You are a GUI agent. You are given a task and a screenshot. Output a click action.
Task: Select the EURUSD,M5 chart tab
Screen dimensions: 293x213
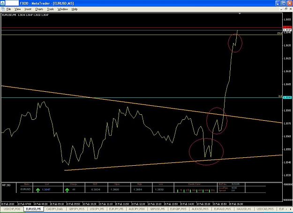[33, 209]
